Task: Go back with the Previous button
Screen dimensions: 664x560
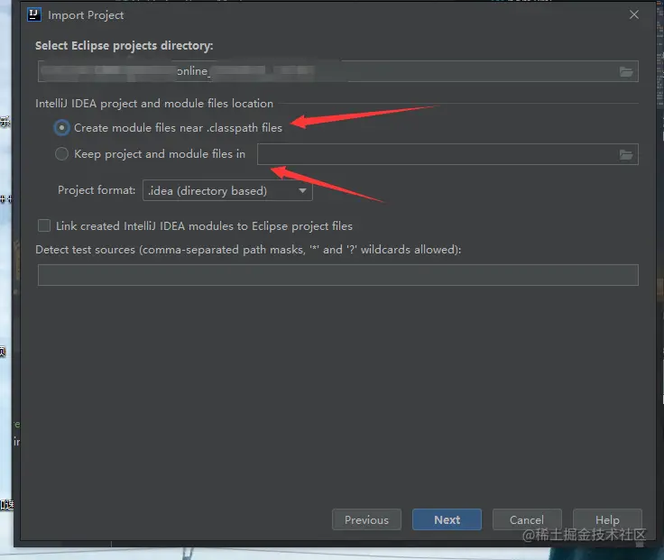Action: click(x=366, y=519)
